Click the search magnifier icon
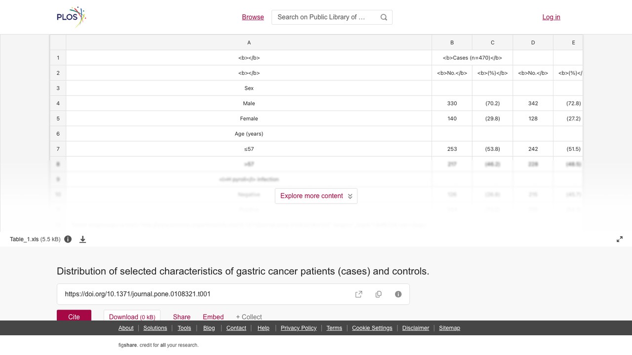This screenshot has width=632, height=355. (384, 17)
